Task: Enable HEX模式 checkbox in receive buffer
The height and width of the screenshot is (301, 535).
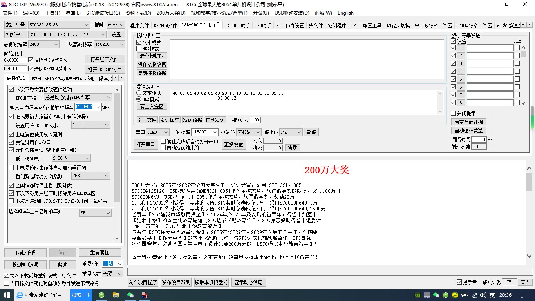Action: (139, 49)
